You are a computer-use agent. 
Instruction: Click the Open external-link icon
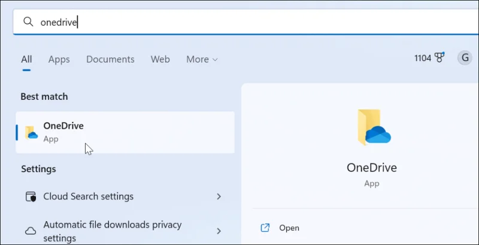(265, 228)
